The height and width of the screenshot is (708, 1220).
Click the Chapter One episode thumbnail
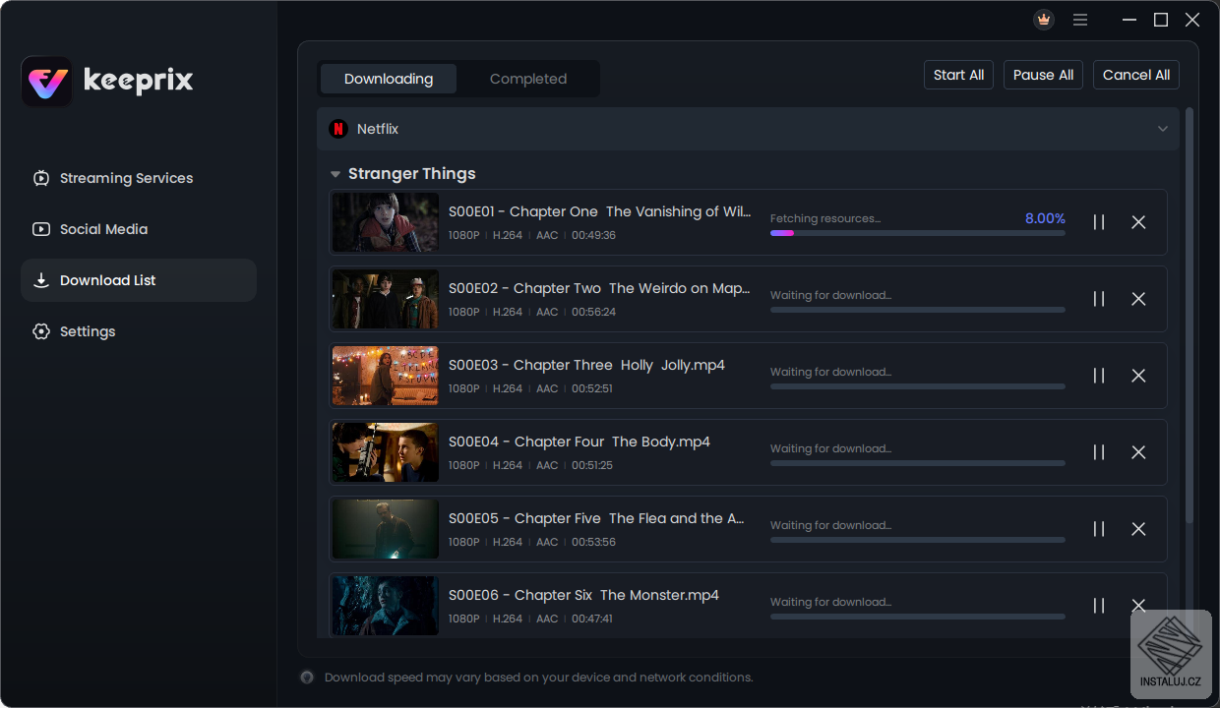(x=386, y=222)
